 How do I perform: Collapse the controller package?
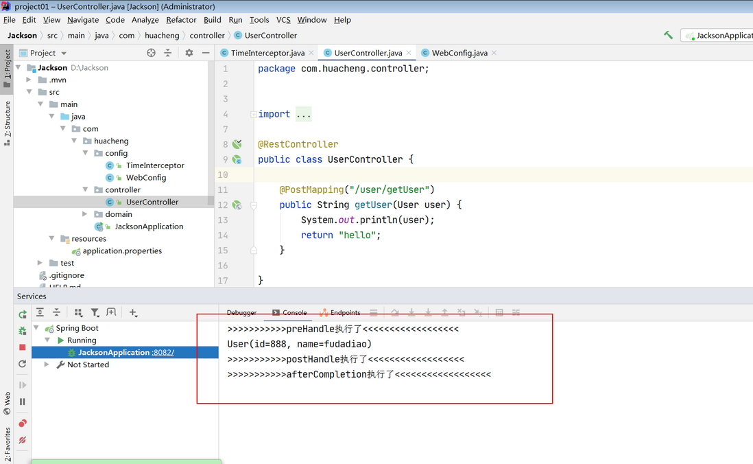(x=86, y=189)
